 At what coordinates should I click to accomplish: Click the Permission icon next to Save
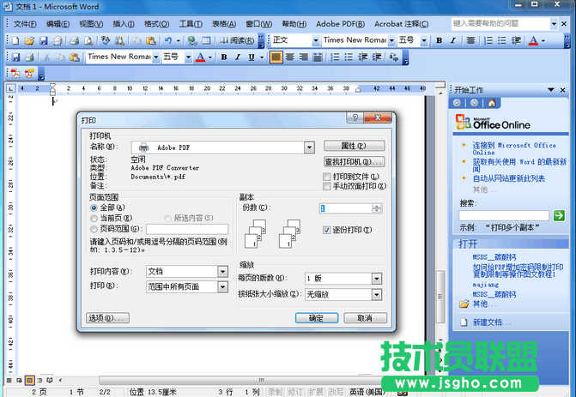click(x=58, y=40)
